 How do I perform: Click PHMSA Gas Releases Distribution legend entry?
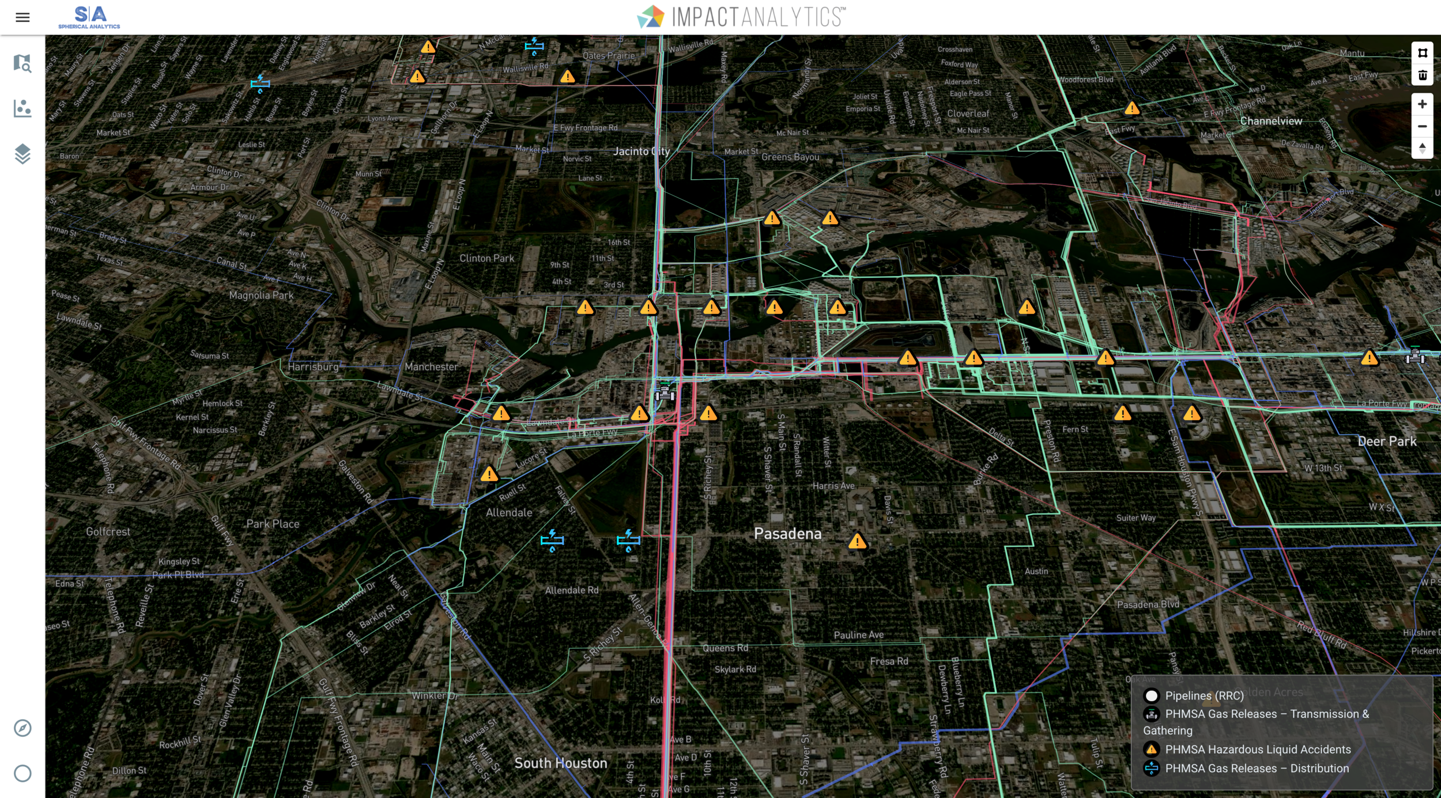coord(1246,768)
